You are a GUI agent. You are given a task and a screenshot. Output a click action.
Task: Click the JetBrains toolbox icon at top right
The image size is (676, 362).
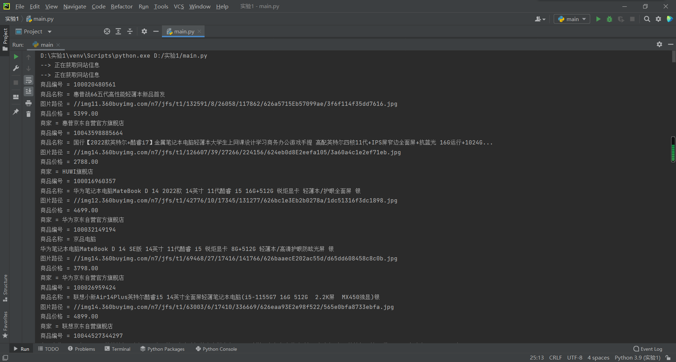[x=670, y=19]
